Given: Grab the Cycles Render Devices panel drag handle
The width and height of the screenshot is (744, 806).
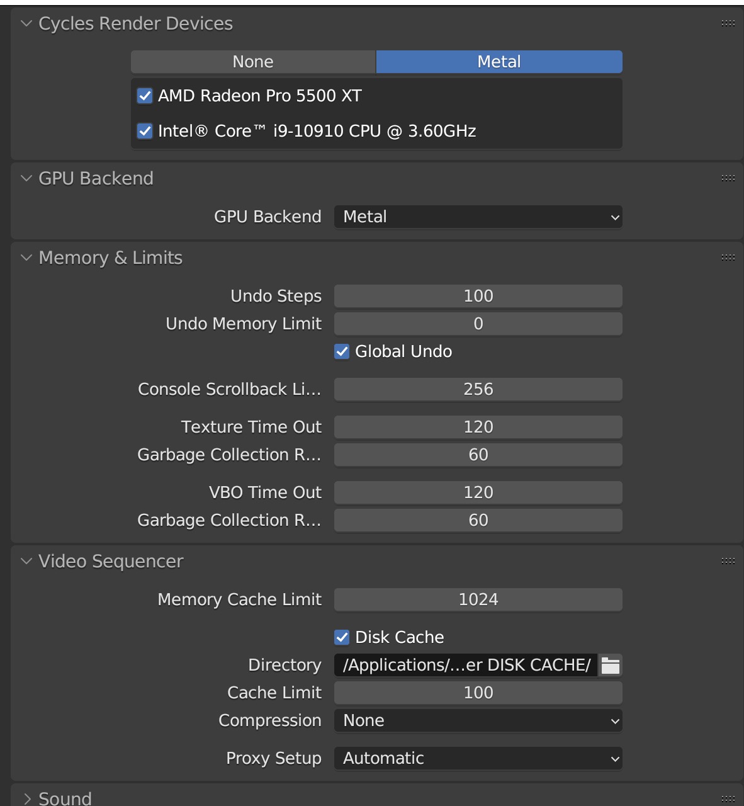Looking at the screenshot, I should tap(728, 23).
